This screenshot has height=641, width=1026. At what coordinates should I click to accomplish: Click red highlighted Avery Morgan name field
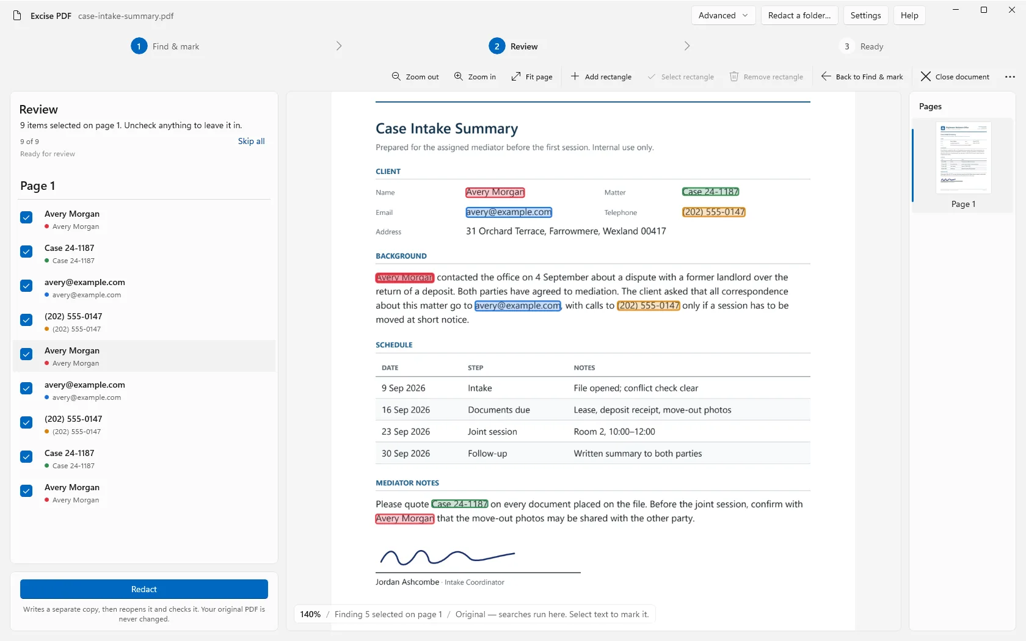495,192
